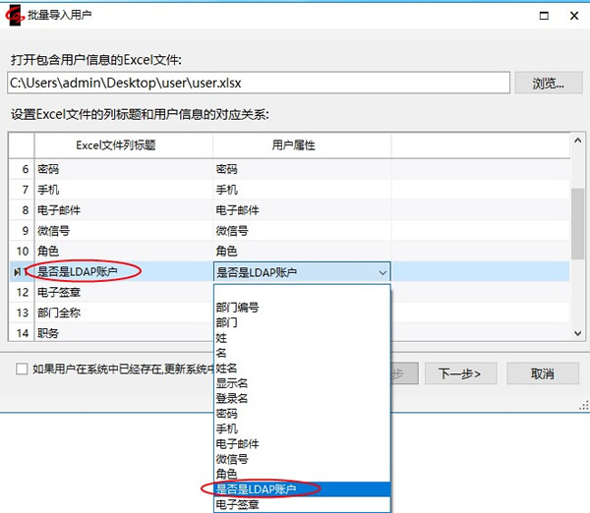Click the Excel文件列标题 column header

click(116, 144)
